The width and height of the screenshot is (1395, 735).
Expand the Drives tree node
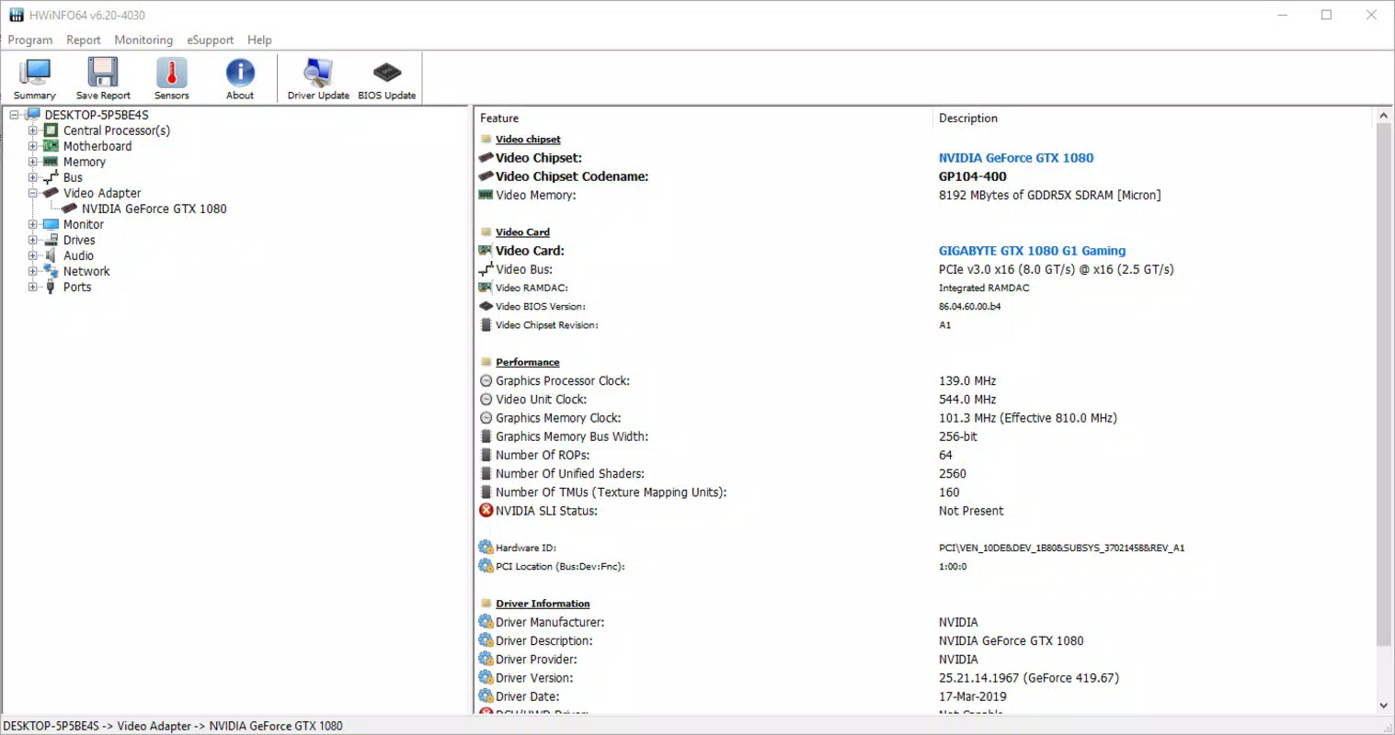tap(32, 240)
